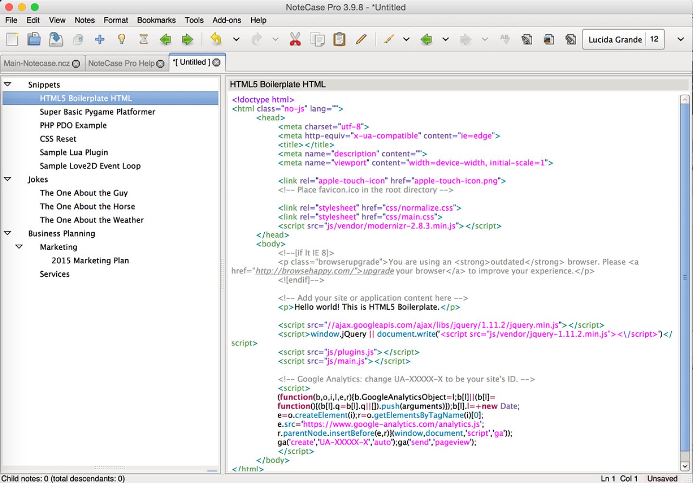Collapse the Marketing tree node

click(19, 246)
